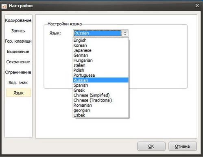Image resolution: width=203 pixels, height=157 pixels.
Task: Pick georgian language entry
Action: [x=101, y=110]
